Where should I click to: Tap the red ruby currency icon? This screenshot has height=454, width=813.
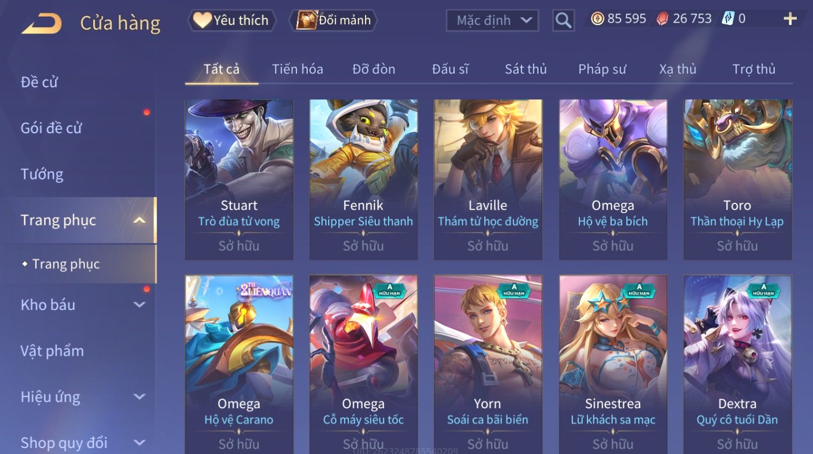tap(662, 19)
